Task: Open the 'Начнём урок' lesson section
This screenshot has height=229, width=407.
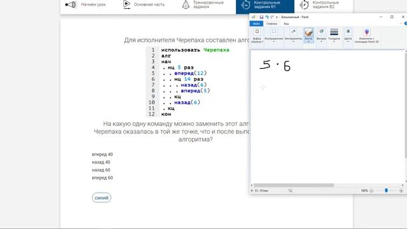Action: pyautogui.click(x=85, y=4)
